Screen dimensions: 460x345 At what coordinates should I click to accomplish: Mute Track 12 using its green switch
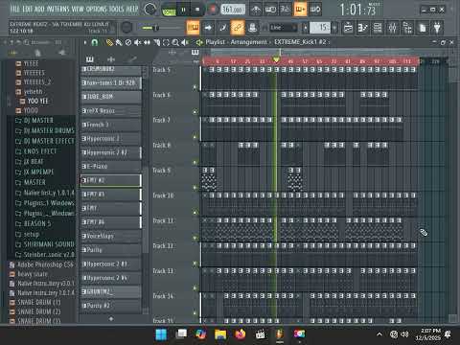(x=195, y=263)
